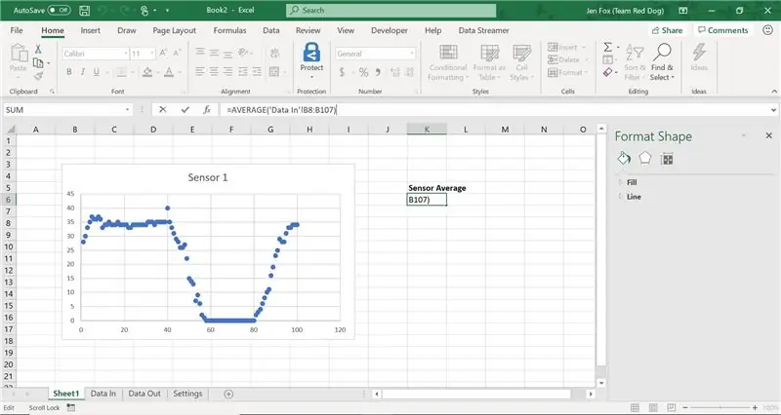
Task: Click the Cut scissors icon
Action: [38, 49]
